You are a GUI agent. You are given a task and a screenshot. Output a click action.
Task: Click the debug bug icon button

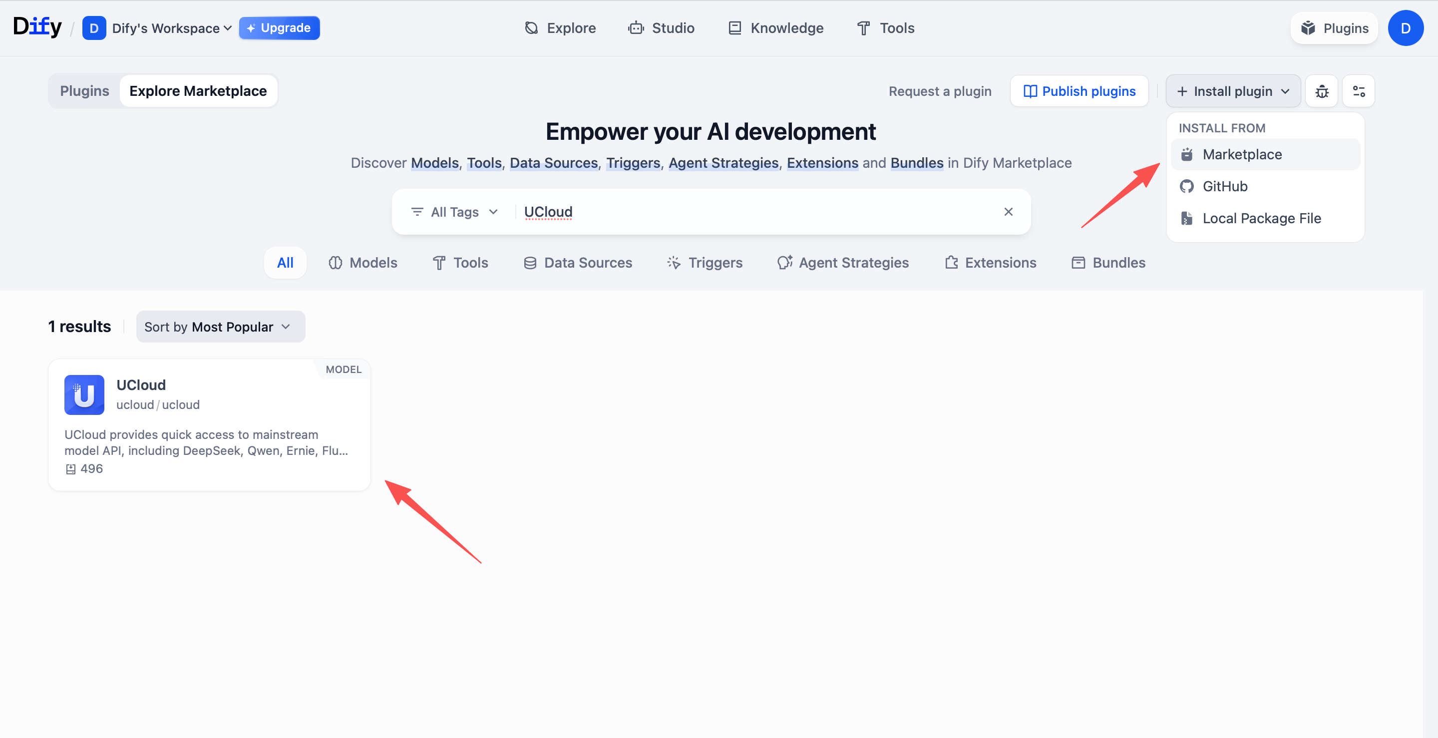tap(1321, 91)
